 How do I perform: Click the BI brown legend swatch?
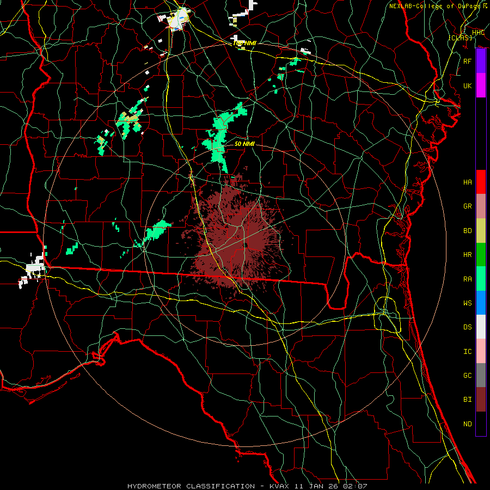click(x=481, y=400)
